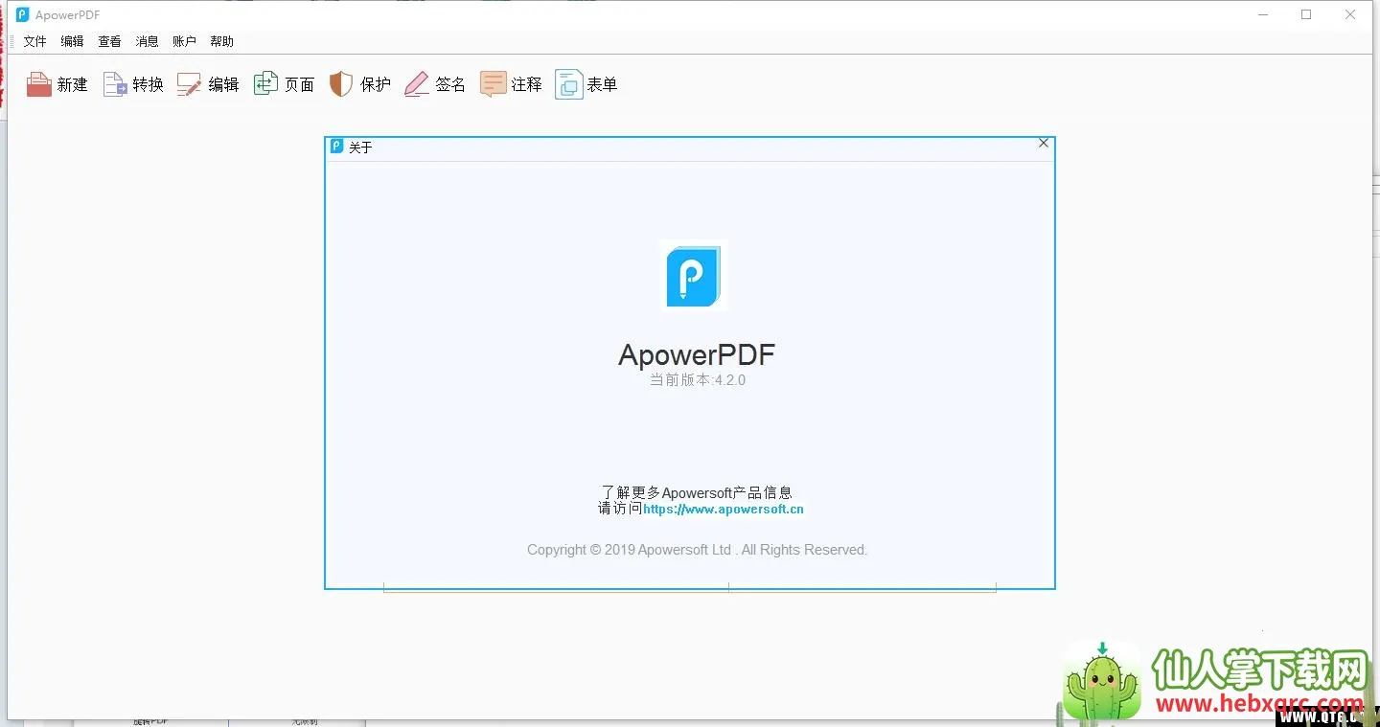
Task: Click the About dialog title icon
Action: pos(336,147)
